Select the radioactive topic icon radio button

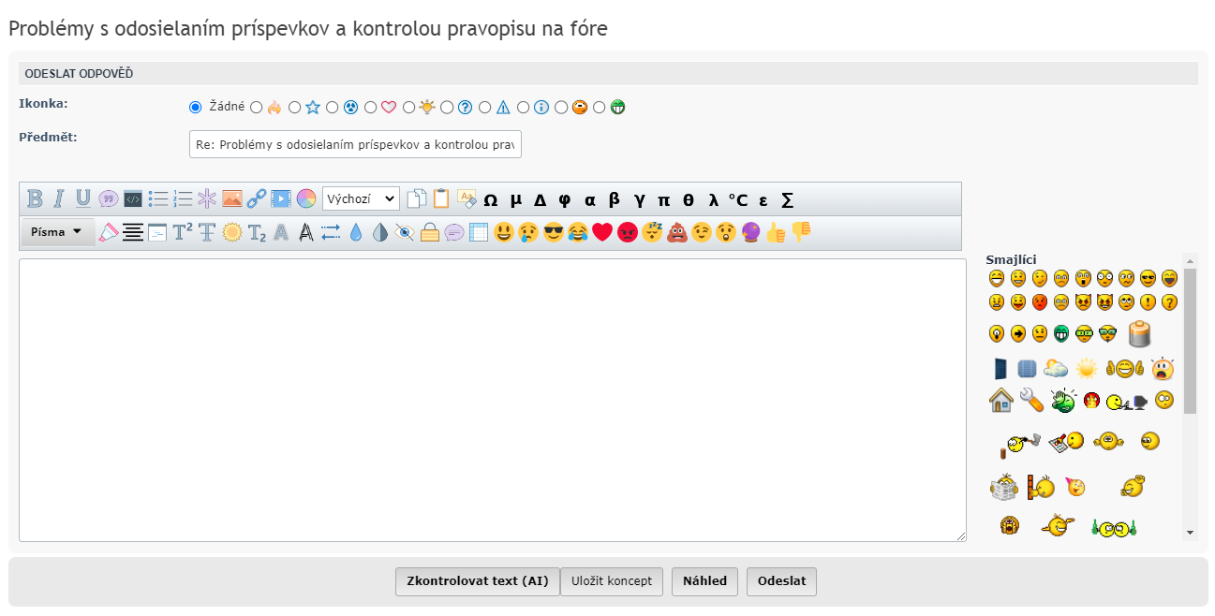tap(333, 108)
